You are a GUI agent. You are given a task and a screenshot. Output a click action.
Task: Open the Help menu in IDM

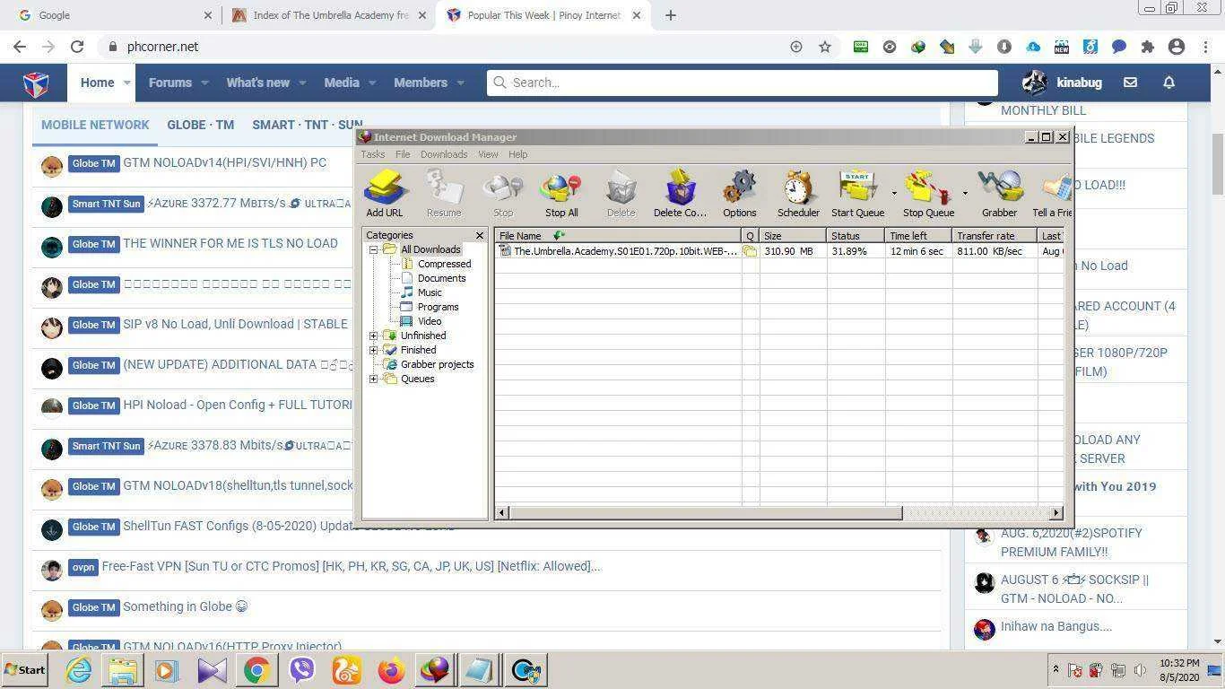point(518,154)
